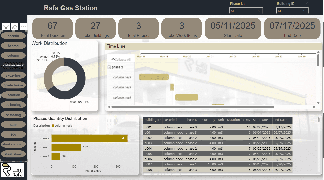This screenshot has width=324, height=180.
Task: Select the backfill slicer button
Action: pyautogui.click(x=13, y=36)
